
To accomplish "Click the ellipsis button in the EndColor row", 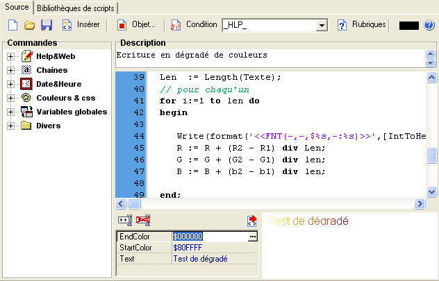I will pos(252,237).
